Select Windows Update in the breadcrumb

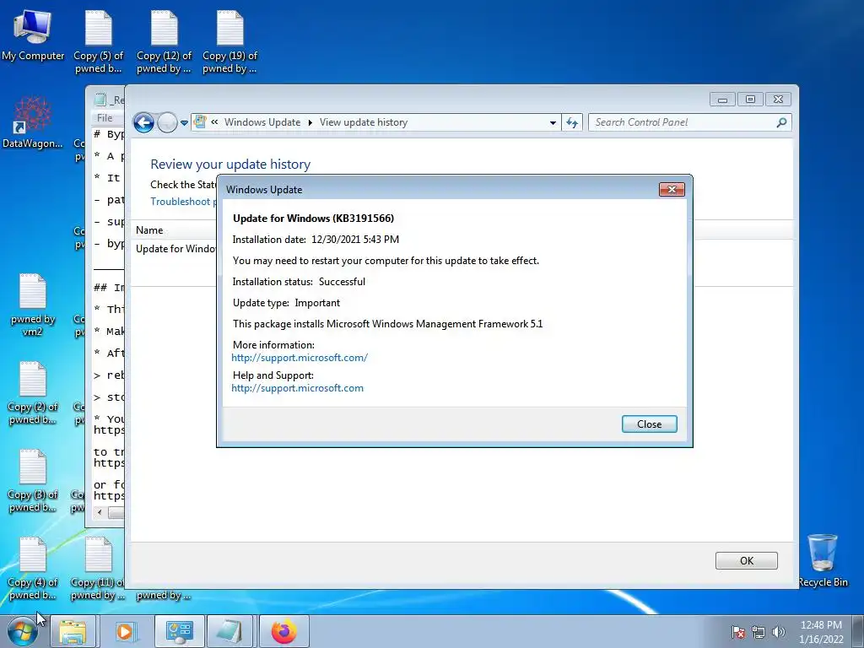tap(262, 122)
